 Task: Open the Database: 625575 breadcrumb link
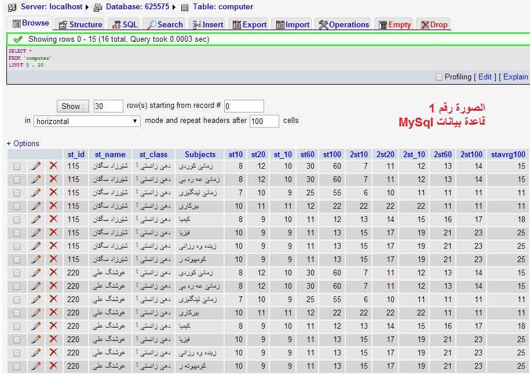(x=137, y=7)
